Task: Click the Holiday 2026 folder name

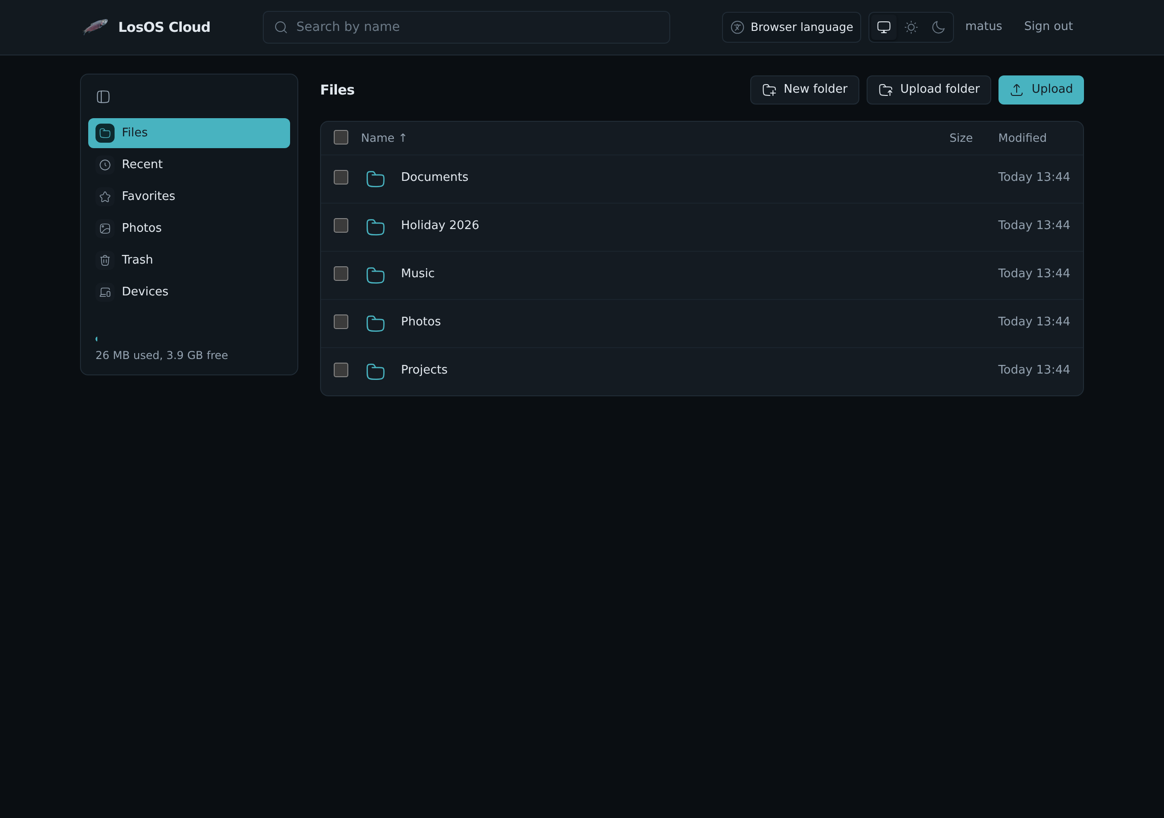Action: (440, 225)
